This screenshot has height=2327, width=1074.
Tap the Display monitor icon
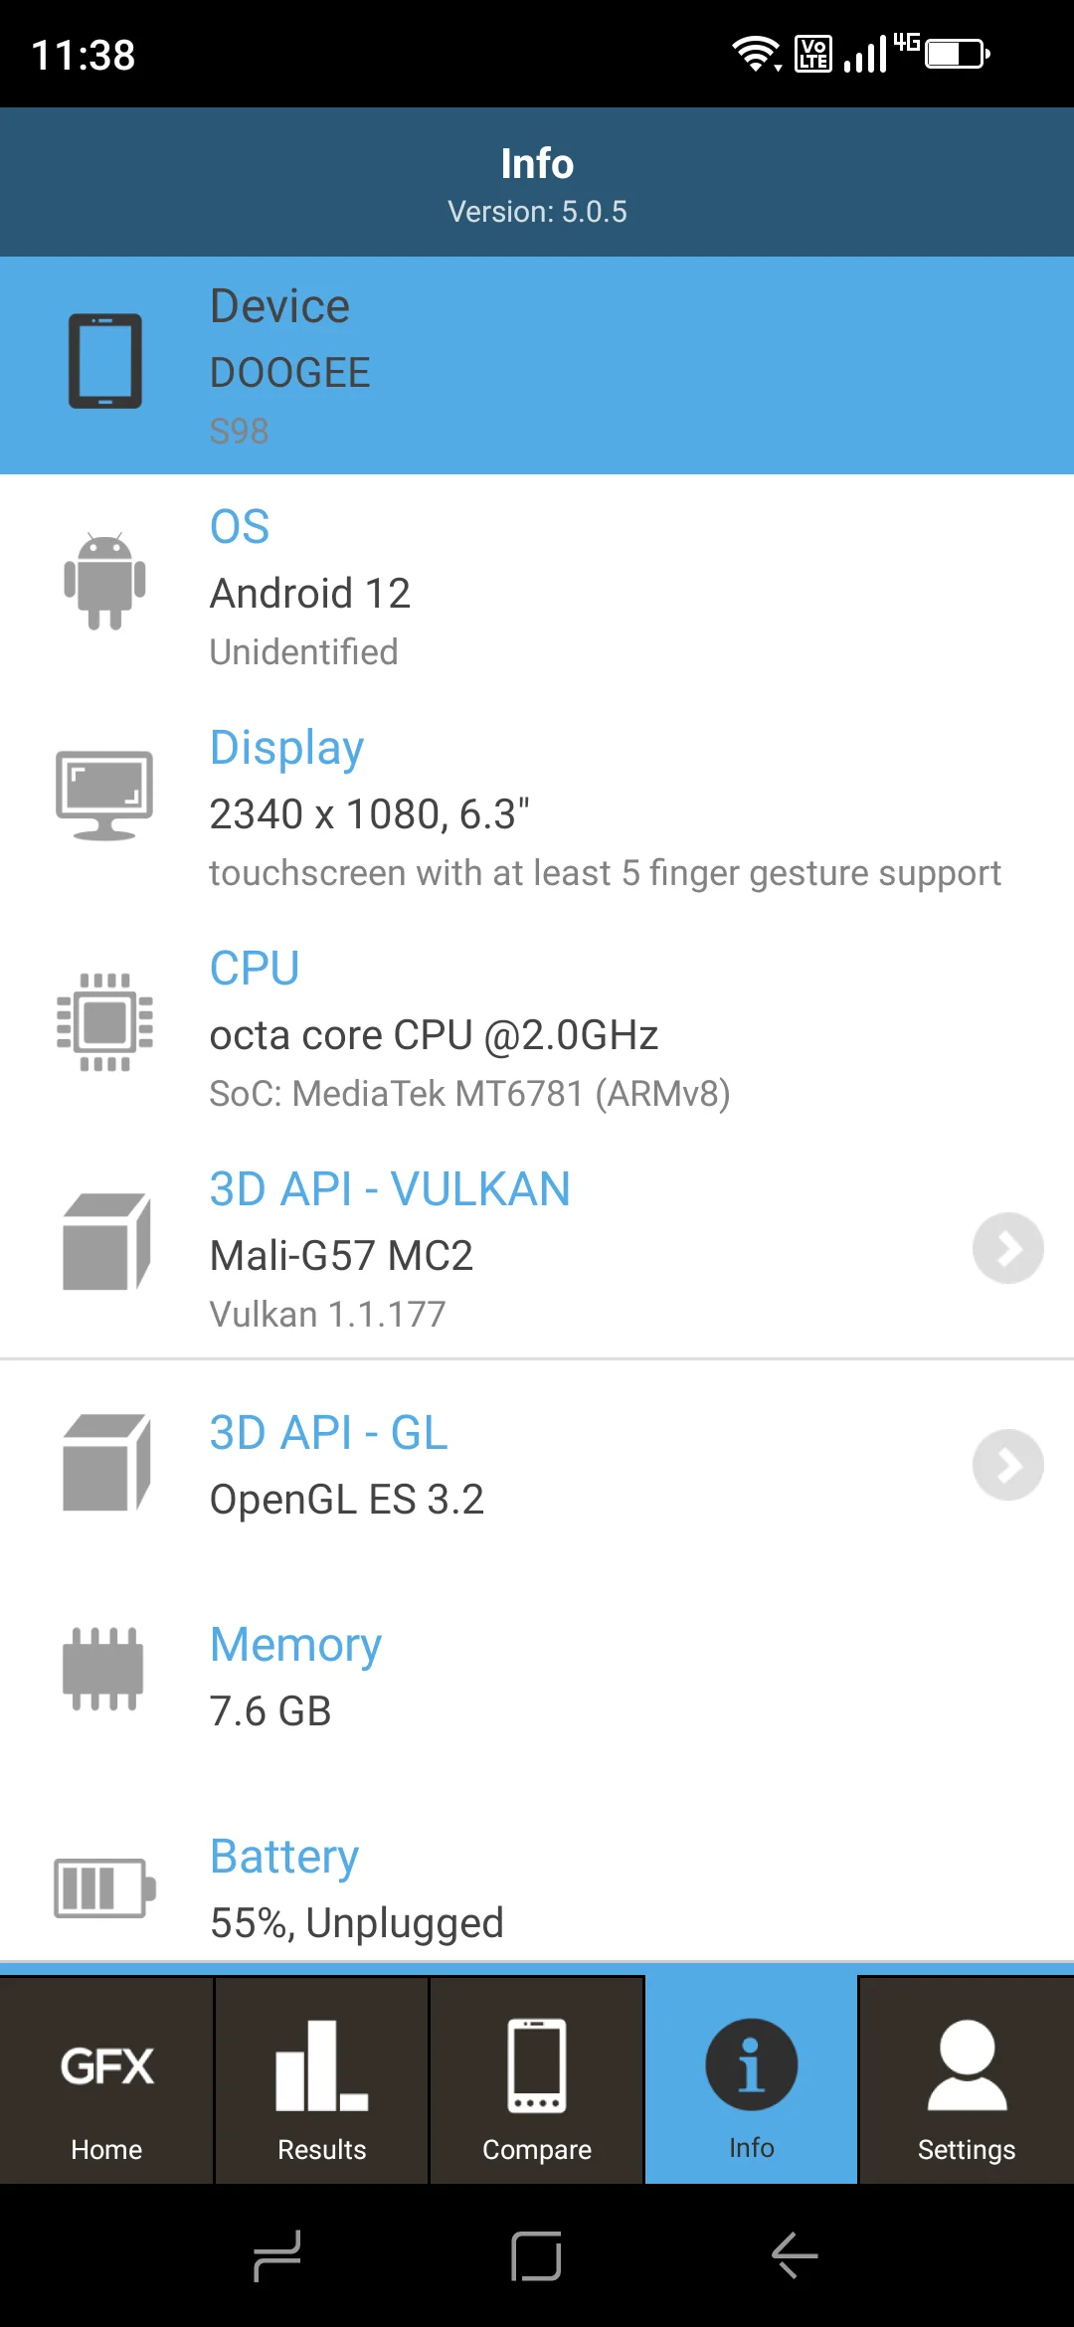click(x=104, y=796)
